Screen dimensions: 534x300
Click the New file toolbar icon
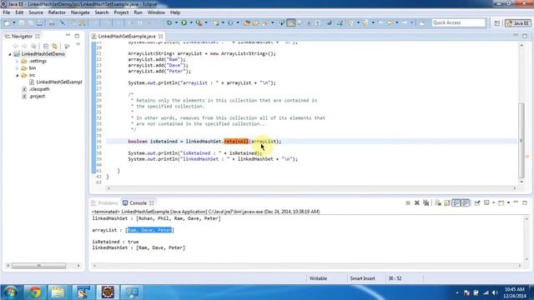click(7, 22)
